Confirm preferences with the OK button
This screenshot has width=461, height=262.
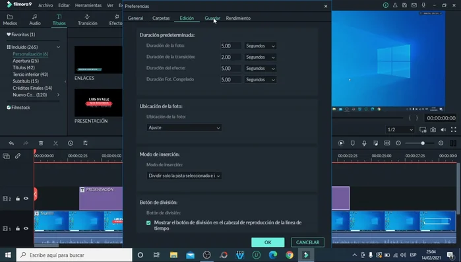268,242
